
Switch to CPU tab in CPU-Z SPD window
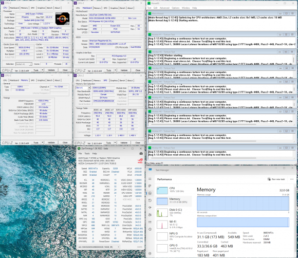pyautogui.click(x=78, y=80)
